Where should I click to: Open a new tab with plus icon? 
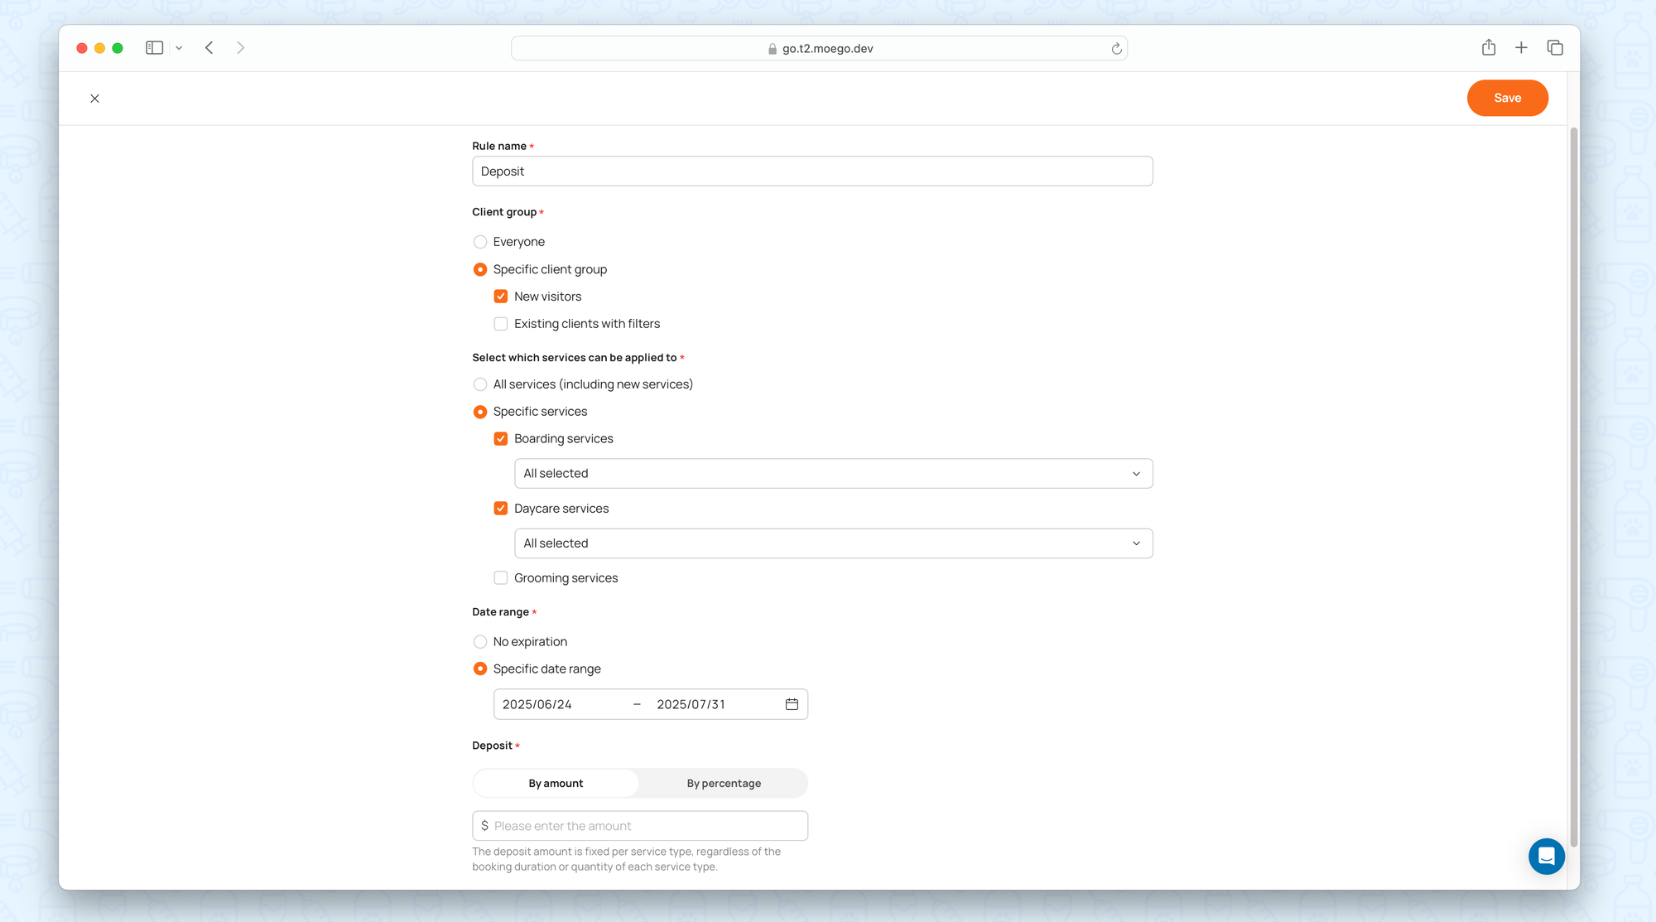click(x=1521, y=48)
